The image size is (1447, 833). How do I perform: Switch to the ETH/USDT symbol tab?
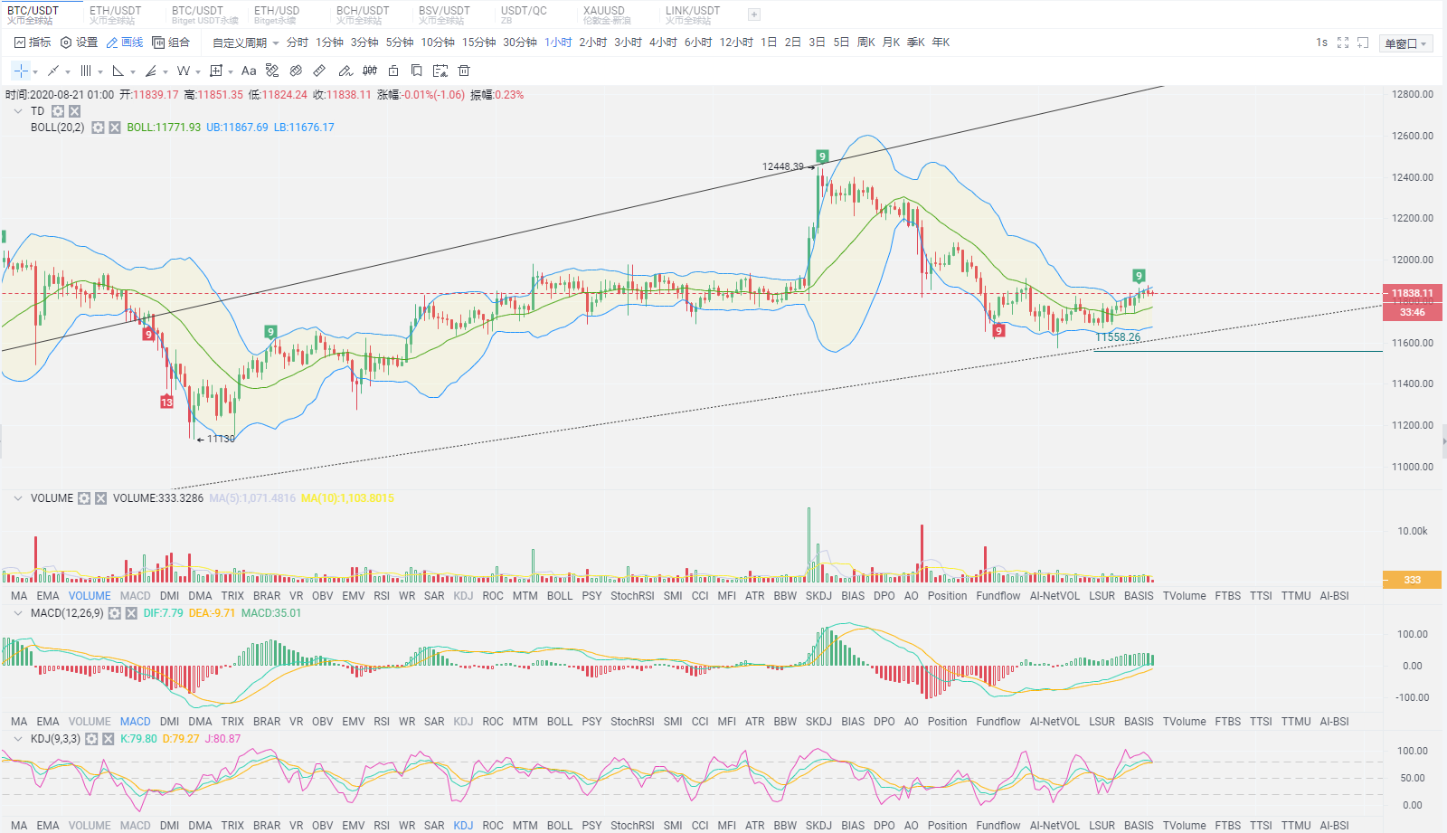[115, 14]
